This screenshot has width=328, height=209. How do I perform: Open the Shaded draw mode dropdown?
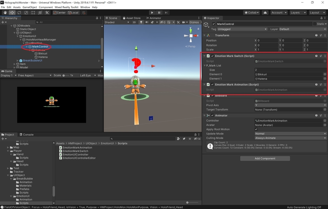(117, 22)
